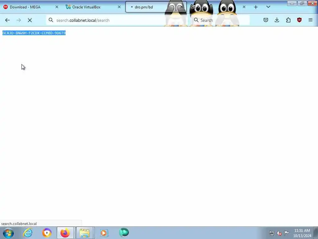This screenshot has width=318, height=239.
Task: Open Windows Media Player taskbar icon
Action: 104,233
